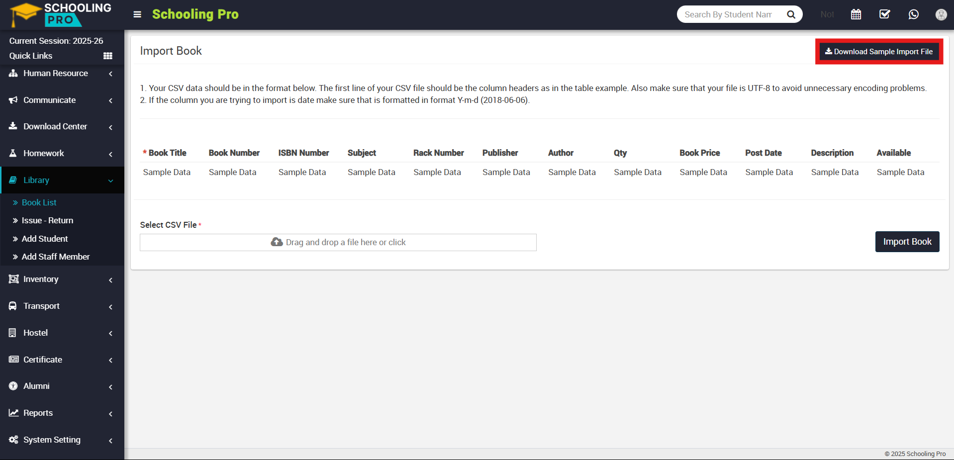Viewport: 954px width, 460px height.
Task: Click the Book Title column header
Action: [x=167, y=153]
